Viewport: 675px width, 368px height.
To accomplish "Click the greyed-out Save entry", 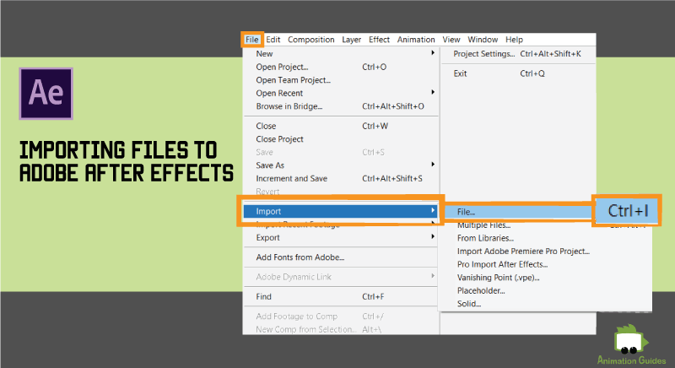I will pyautogui.click(x=341, y=153).
